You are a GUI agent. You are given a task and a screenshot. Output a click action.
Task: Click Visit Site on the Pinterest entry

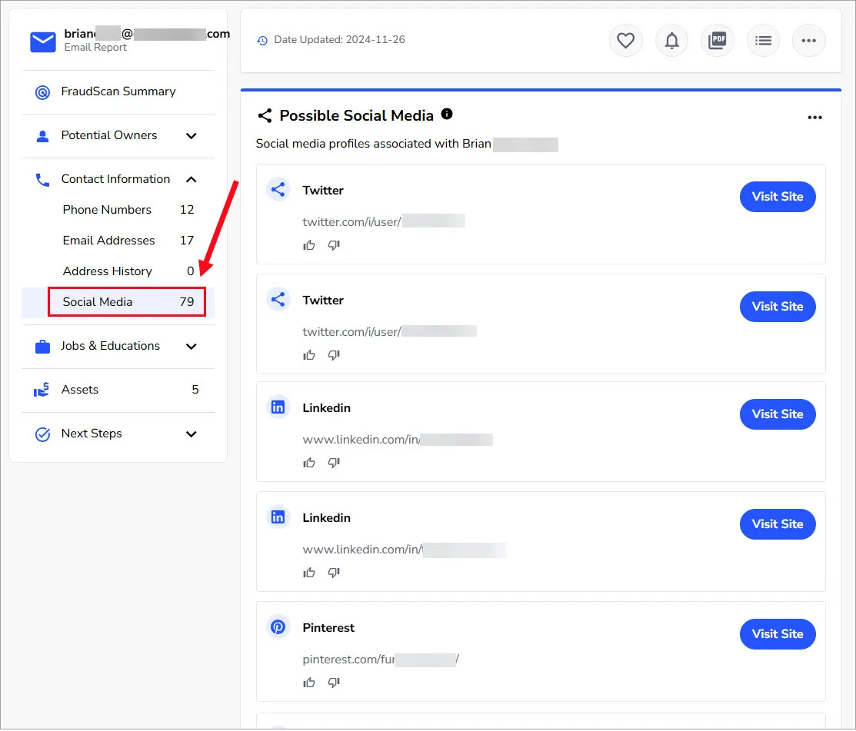click(x=778, y=634)
